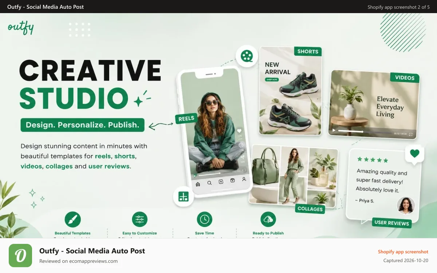Click the fullscreen icon on the video card
Viewport: 437px width, 273px height.
[x=411, y=134]
